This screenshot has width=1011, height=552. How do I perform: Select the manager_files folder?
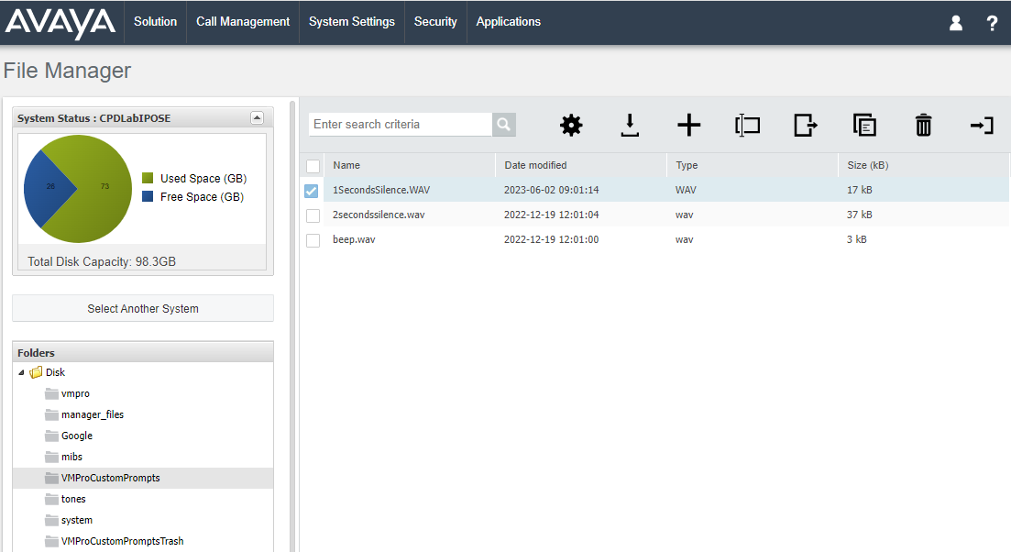tap(93, 414)
